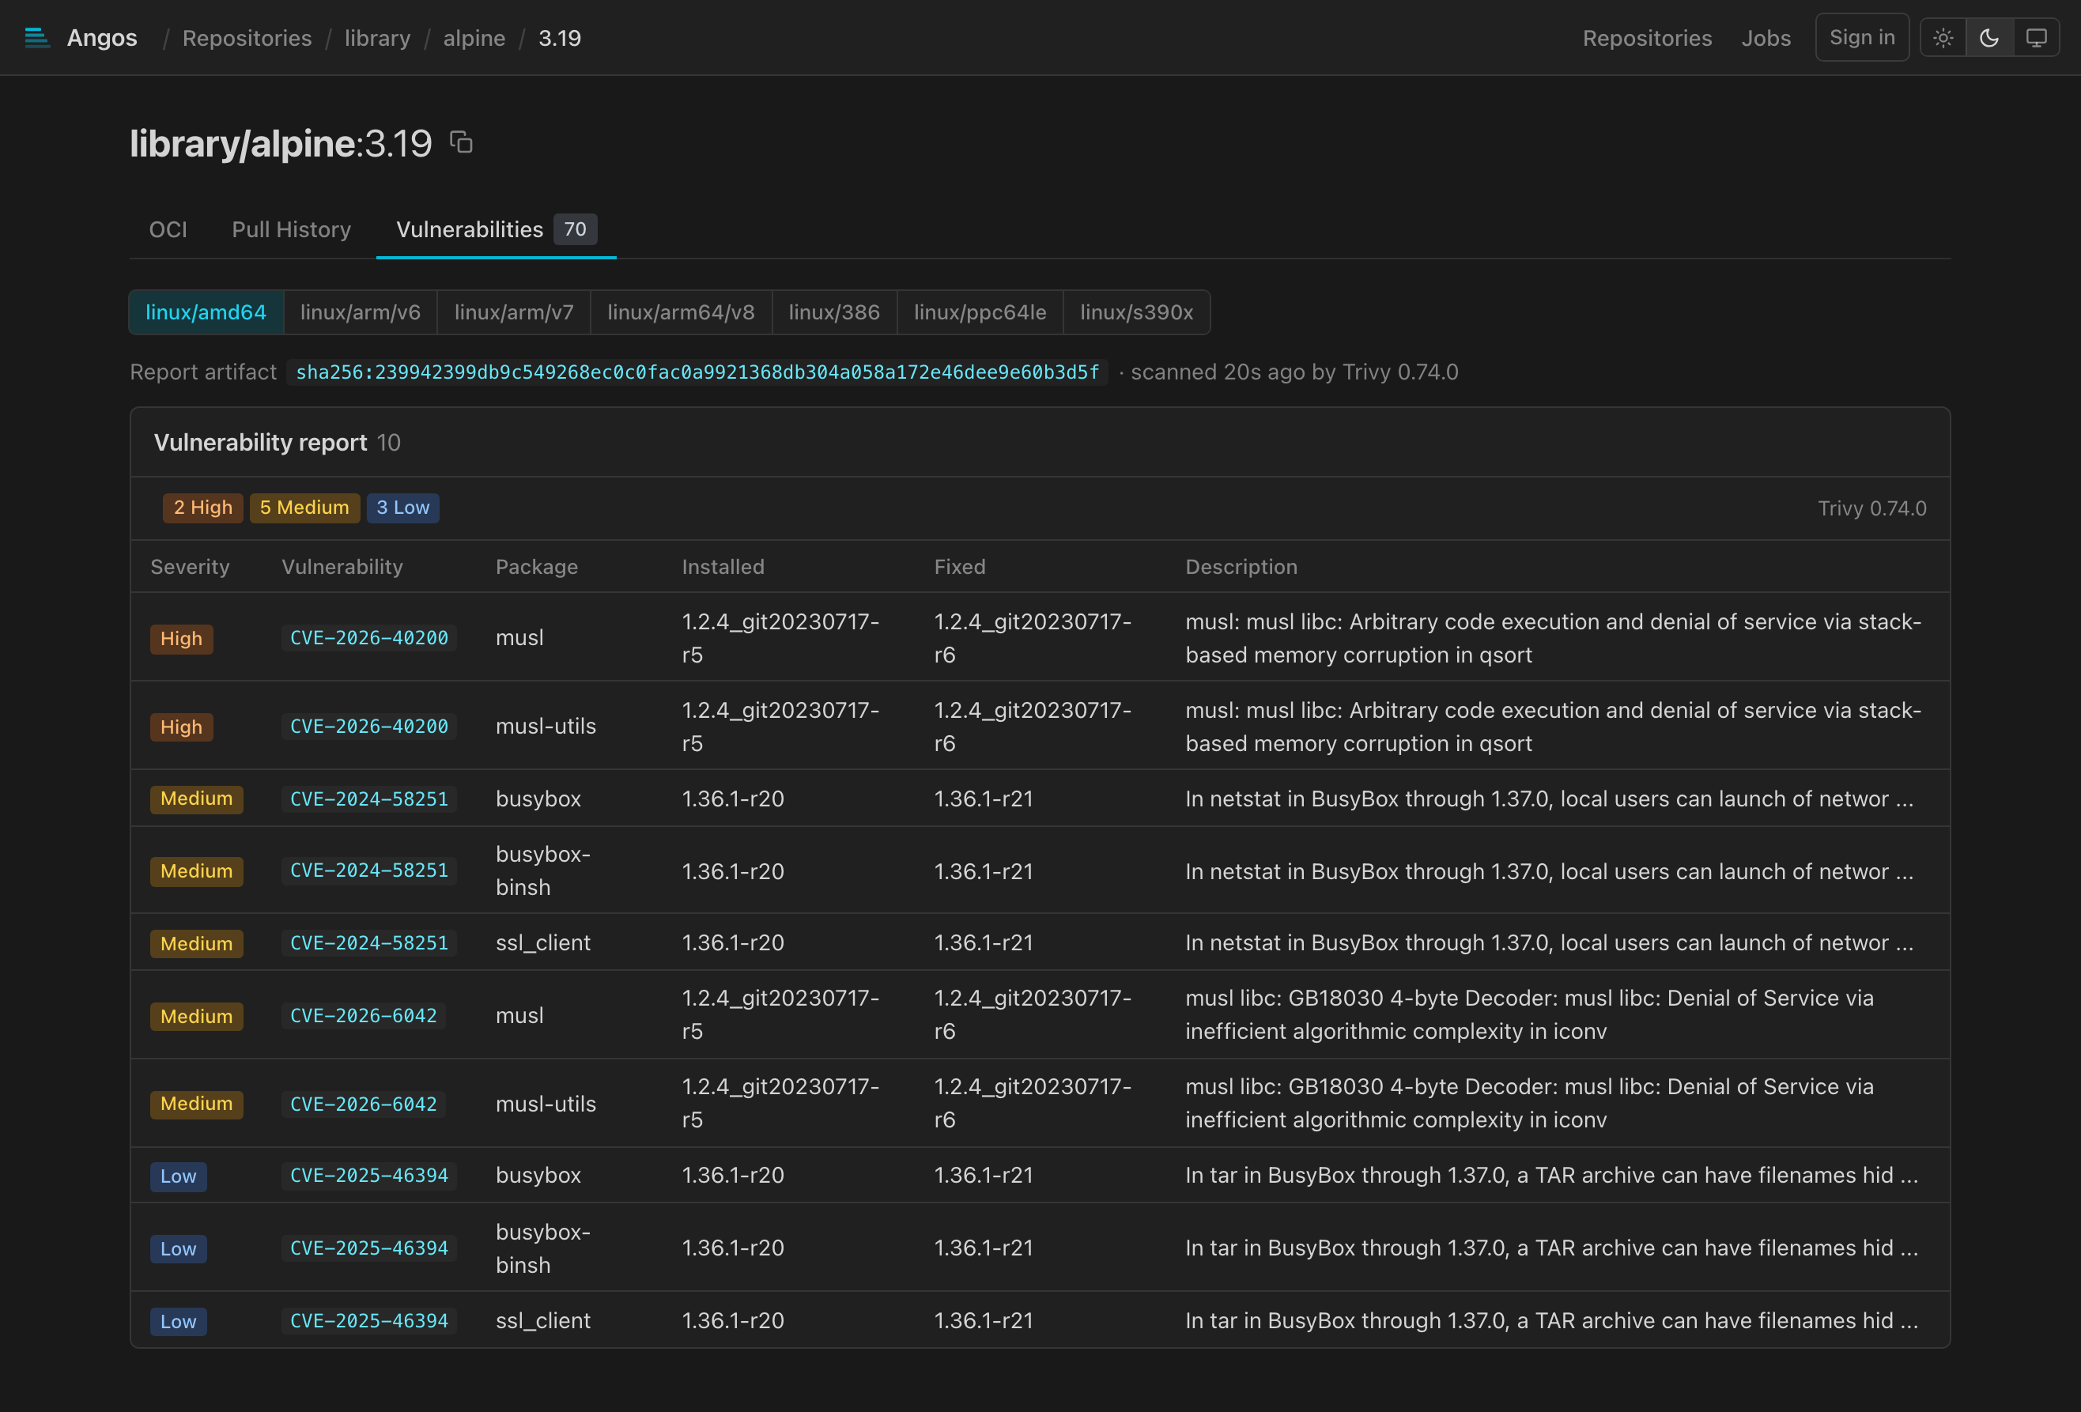Select system theme monitor icon
This screenshot has height=1412, width=2081.
click(2036, 38)
